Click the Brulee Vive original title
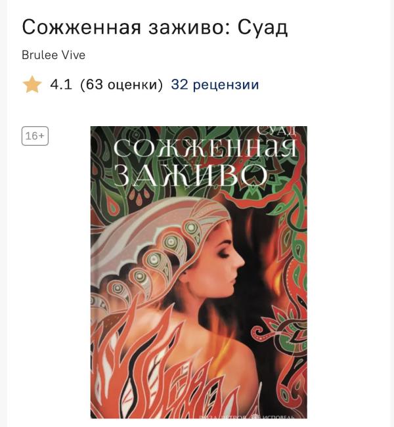The height and width of the screenshot is (427, 394). click(53, 55)
